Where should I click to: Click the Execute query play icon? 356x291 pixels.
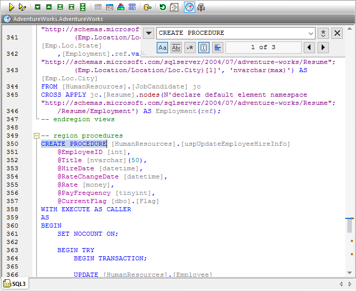(x=11, y=7)
